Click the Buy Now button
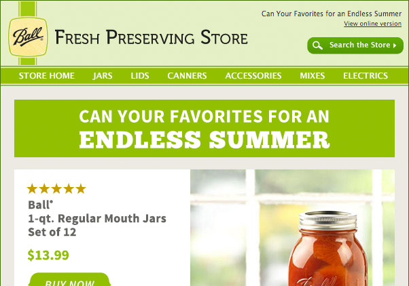Viewport: 409px width, 286px height. tap(69, 280)
